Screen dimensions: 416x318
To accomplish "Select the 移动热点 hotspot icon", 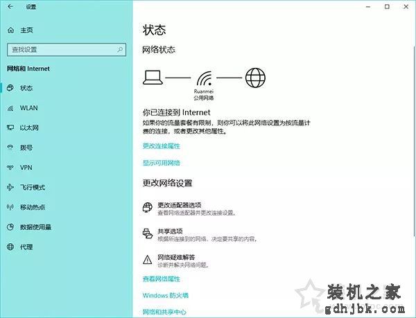I will [10, 207].
